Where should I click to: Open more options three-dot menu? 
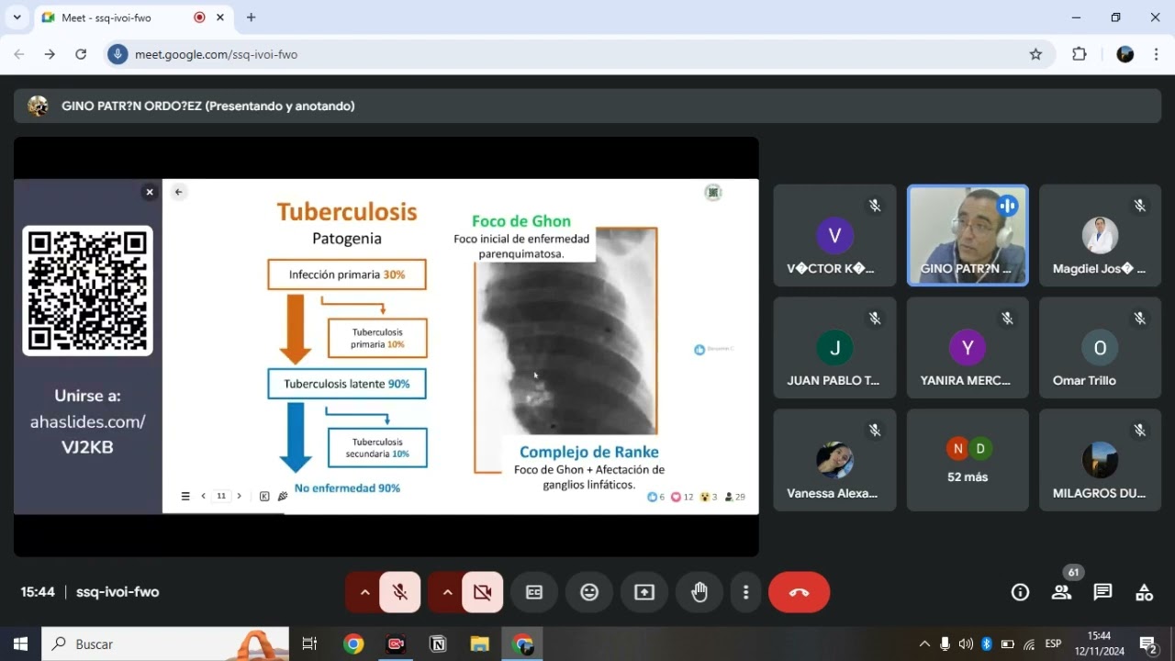click(746, 592)
